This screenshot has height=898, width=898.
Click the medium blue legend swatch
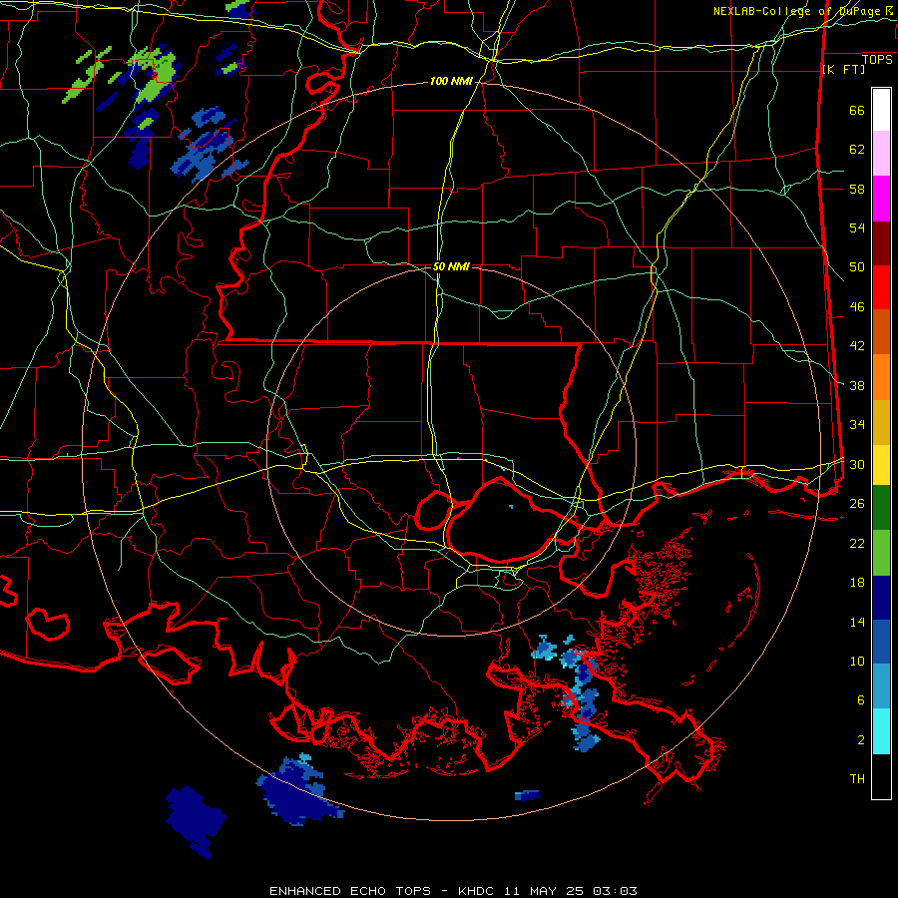(881, 642)
